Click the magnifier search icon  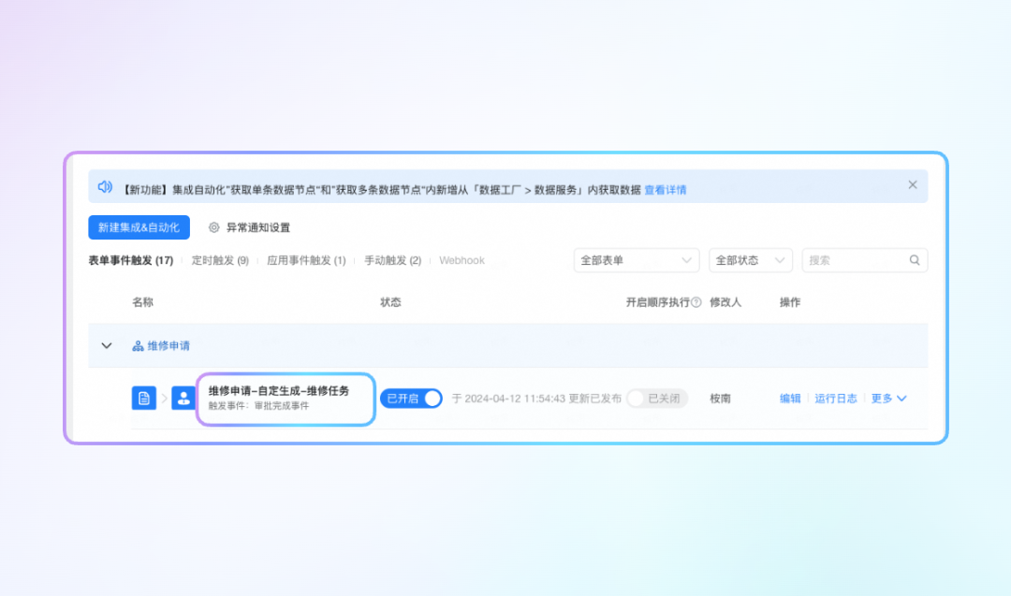(915, 261)
